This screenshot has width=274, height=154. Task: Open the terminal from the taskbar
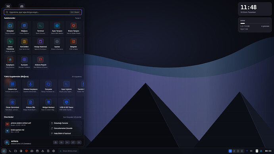click(10, 151)
